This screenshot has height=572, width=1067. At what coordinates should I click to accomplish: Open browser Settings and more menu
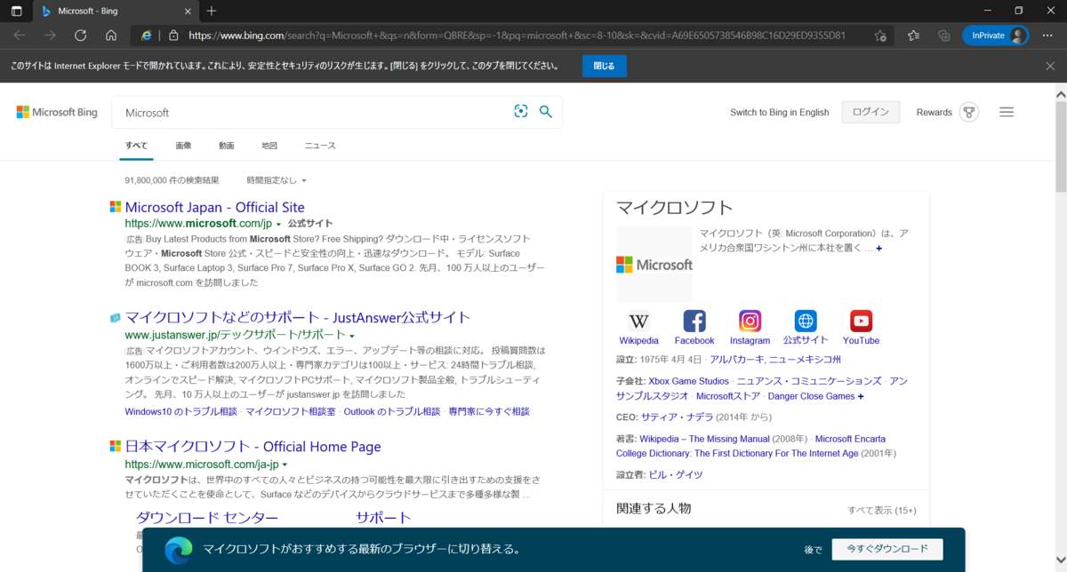point(1047,36)
